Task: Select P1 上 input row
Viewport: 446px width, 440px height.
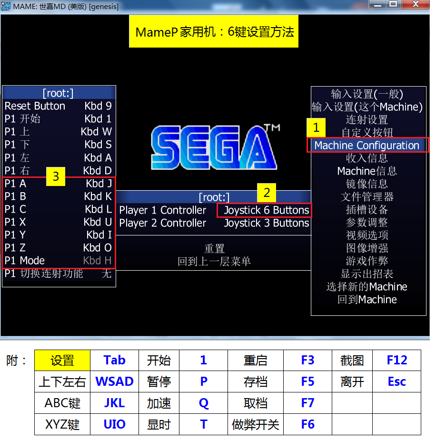Action: point(59,132)
